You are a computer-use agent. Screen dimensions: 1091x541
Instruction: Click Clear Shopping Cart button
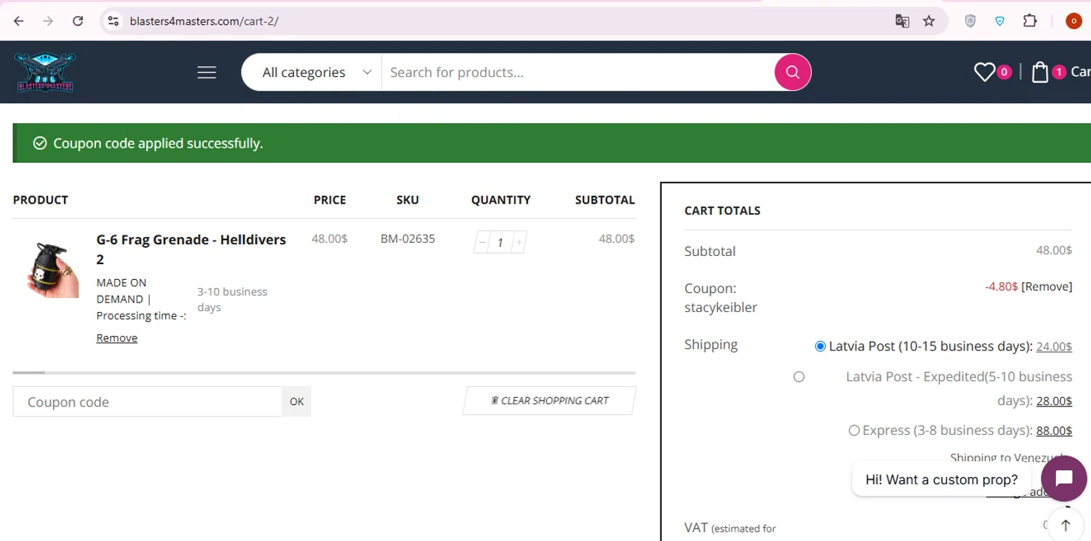click(x=549, y=401)
